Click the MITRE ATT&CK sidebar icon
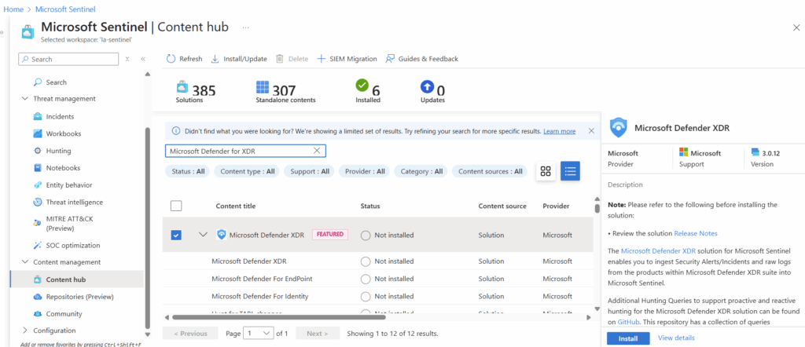The image size is (805, 347). click(38, 223)
